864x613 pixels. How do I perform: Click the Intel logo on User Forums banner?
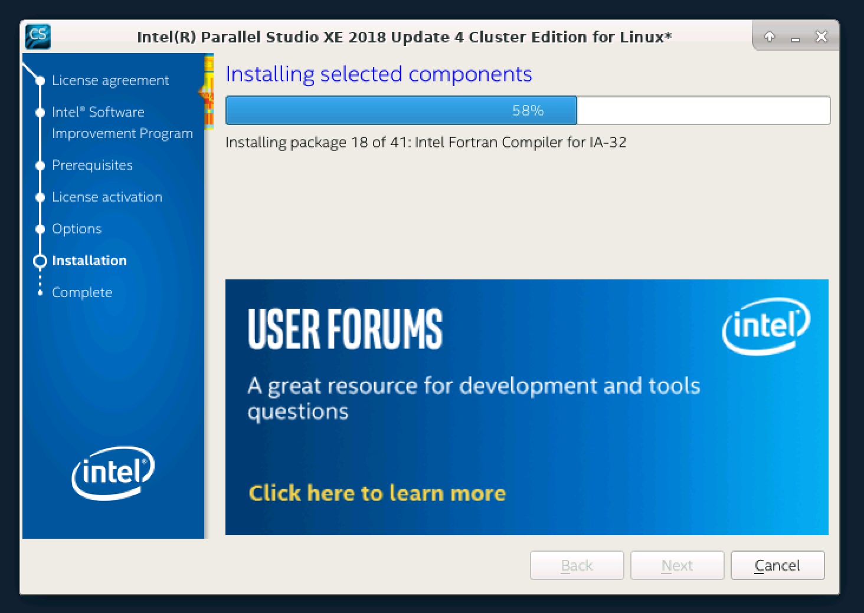point(766,326)
